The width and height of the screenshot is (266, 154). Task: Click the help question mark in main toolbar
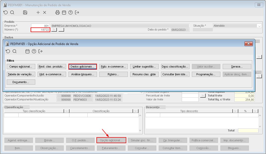(x=71, y=12)
